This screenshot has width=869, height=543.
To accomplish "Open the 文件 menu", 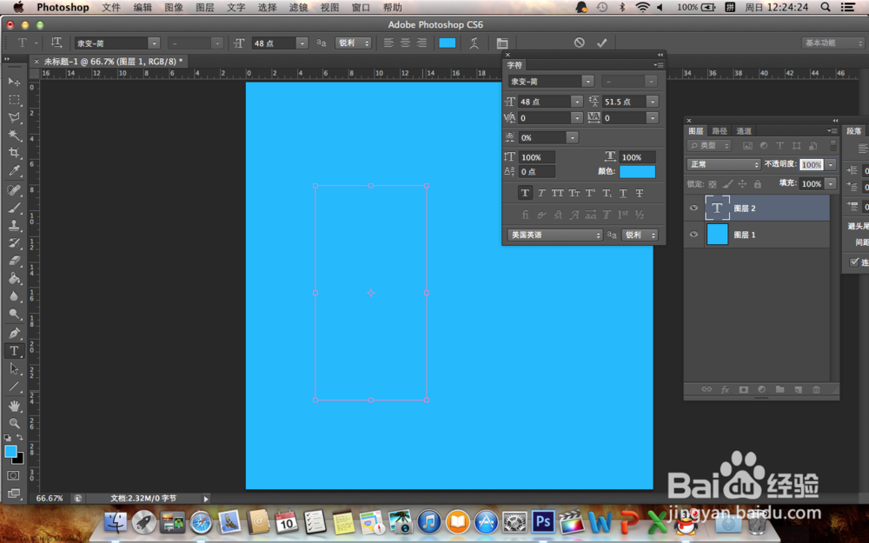I will click(x=111, y=7).
